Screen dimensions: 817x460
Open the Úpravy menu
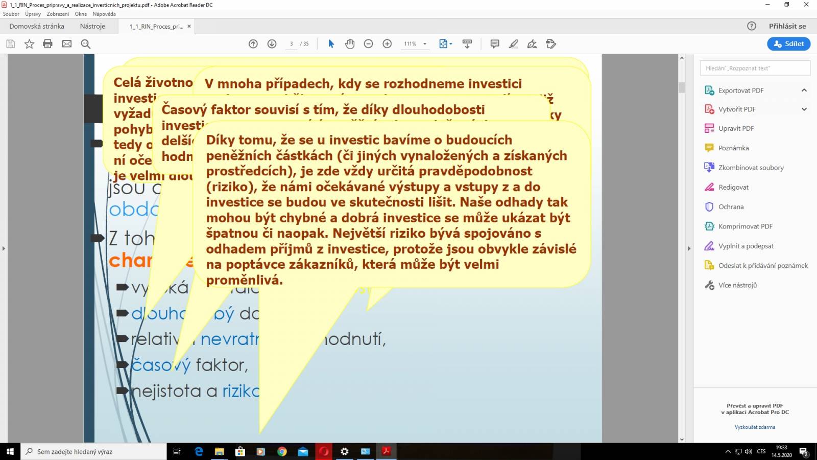click(33, 14)
